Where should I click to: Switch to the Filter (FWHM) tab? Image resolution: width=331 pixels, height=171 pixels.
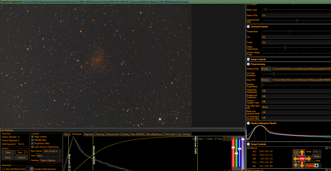[x=137, y=134]
